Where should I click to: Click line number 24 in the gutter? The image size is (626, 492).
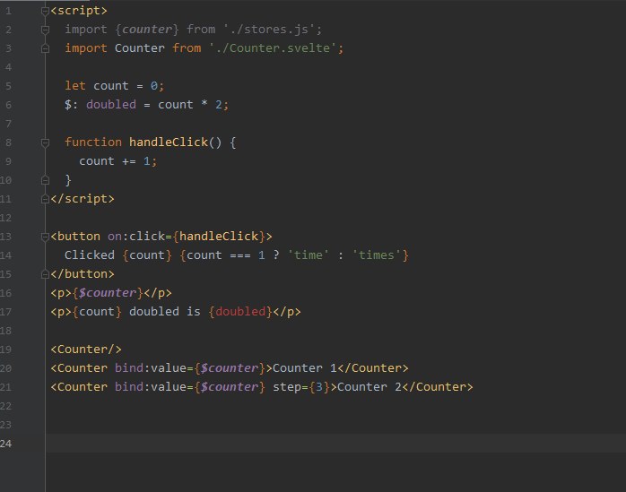(x=5, y=444)
